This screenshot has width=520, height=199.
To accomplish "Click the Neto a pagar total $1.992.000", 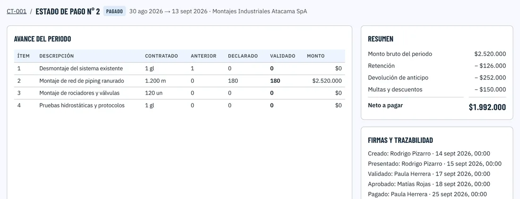I will pos(487,107).
